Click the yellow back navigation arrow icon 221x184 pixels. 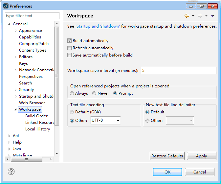point(187,16)
